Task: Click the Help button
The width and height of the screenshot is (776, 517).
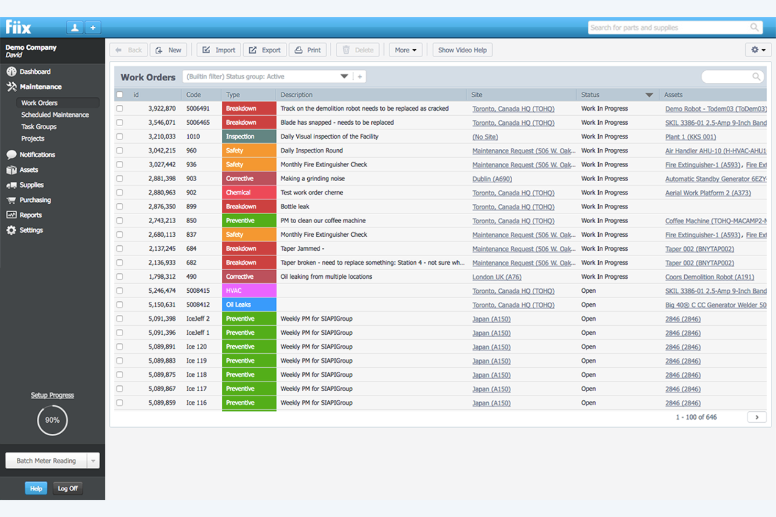Action: coord(36,488)
